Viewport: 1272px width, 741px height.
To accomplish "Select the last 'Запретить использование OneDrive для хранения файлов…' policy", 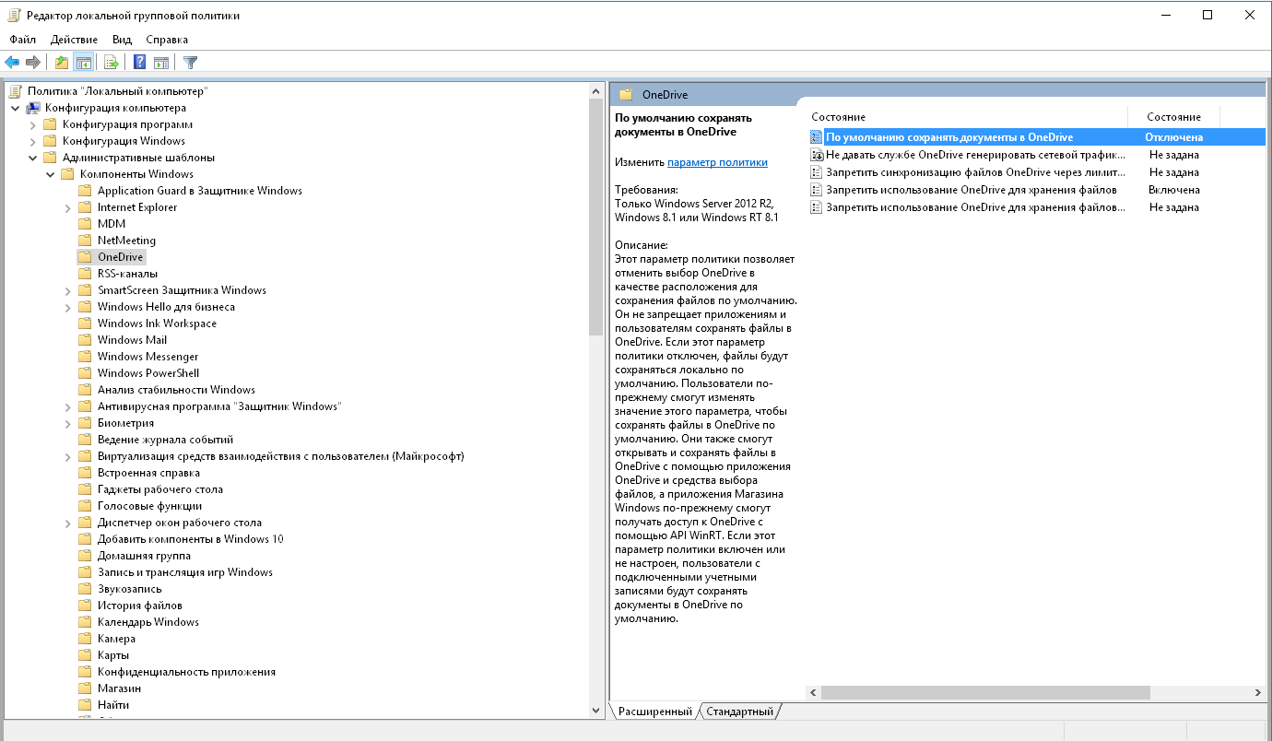I will (x=975, y=207).
